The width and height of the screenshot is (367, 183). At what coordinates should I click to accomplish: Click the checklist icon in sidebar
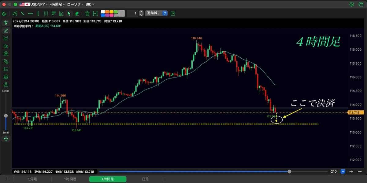click(x=6, y=69)
